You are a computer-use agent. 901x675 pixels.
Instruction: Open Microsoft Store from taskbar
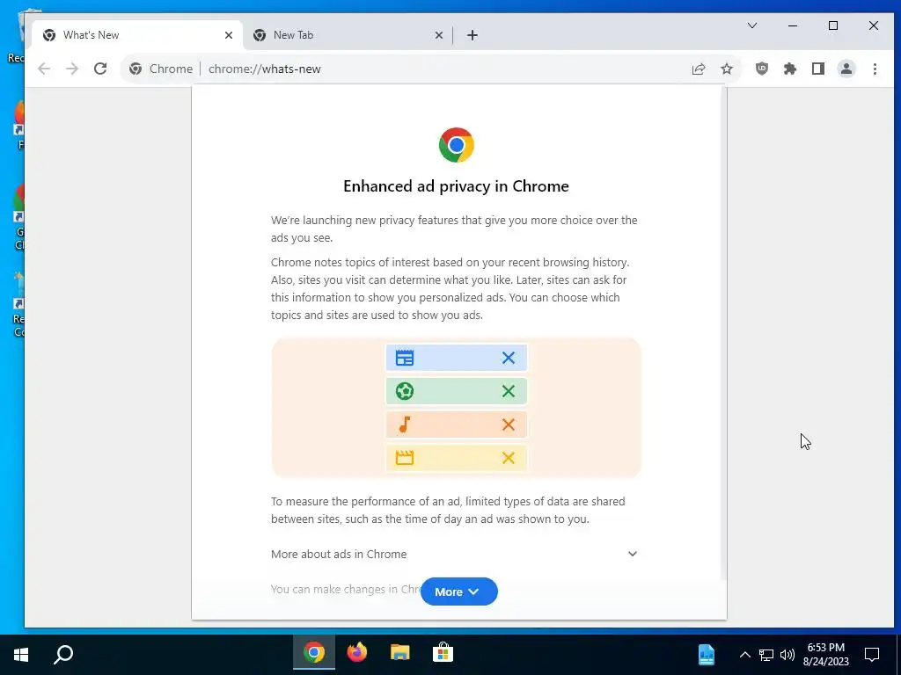tap(443, 653)
